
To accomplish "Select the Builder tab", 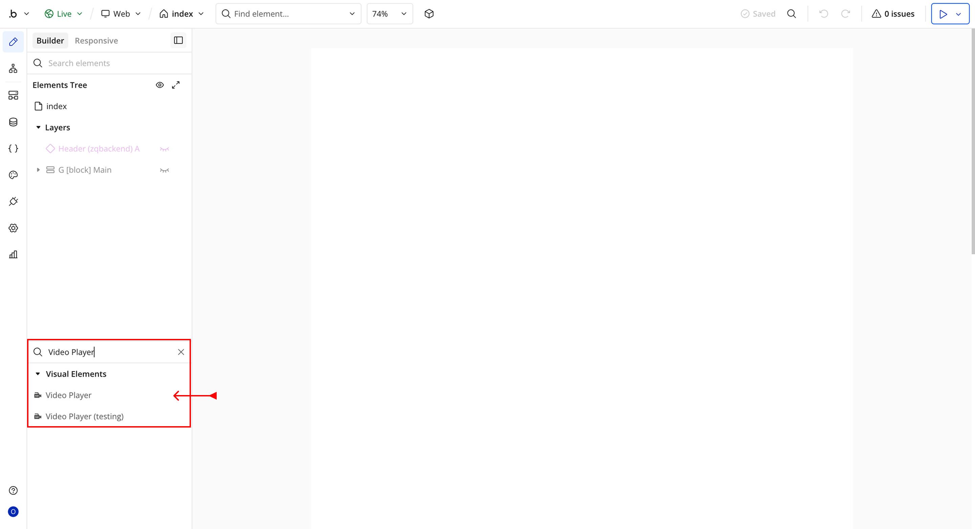I will pos(50,41).
